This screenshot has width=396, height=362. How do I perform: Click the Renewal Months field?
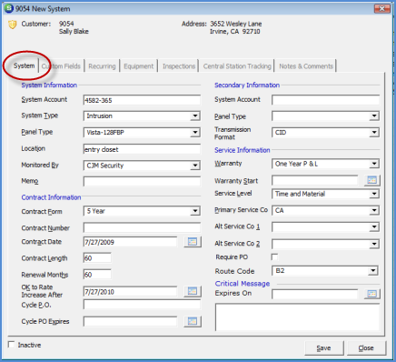[x=97, y=275]
